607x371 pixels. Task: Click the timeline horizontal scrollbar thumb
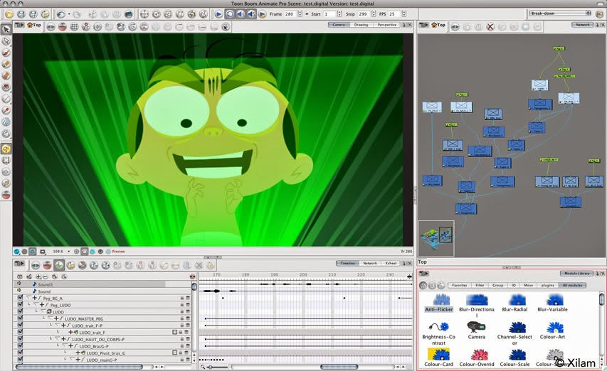tap(339, 367)
